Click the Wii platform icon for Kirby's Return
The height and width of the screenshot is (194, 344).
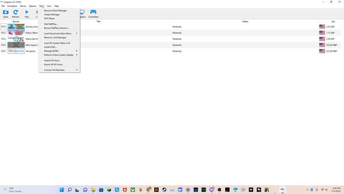[4, 33]
